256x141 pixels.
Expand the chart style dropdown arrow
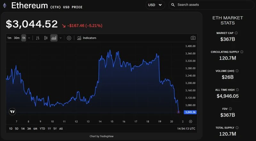coord(60,38)
